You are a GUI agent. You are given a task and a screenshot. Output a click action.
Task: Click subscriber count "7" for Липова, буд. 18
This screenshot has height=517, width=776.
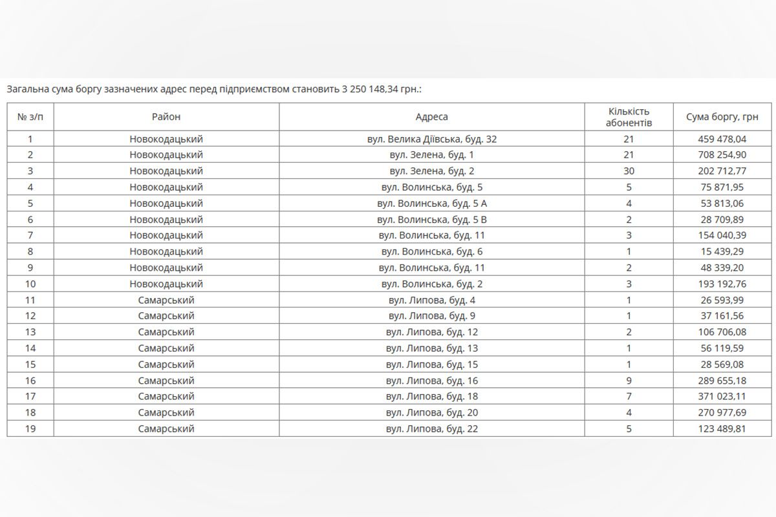pyautogui.click(x=629, y=396)
